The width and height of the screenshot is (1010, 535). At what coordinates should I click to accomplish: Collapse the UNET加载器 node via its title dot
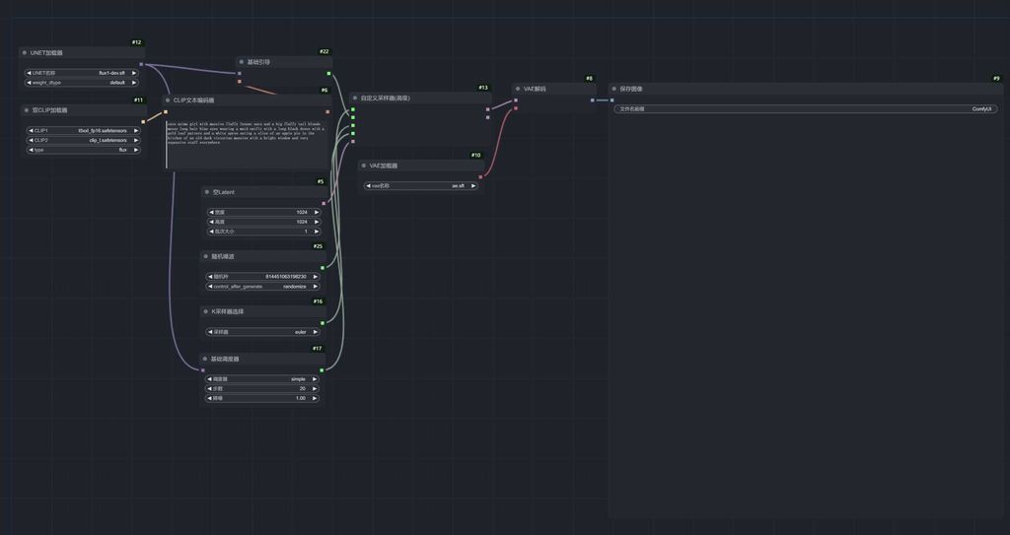pyautogui.click(x=26, y=52)
